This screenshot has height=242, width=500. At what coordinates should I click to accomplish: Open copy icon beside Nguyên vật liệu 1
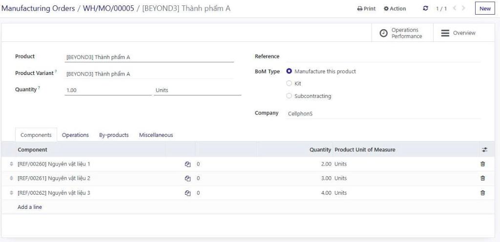(187, 164)
